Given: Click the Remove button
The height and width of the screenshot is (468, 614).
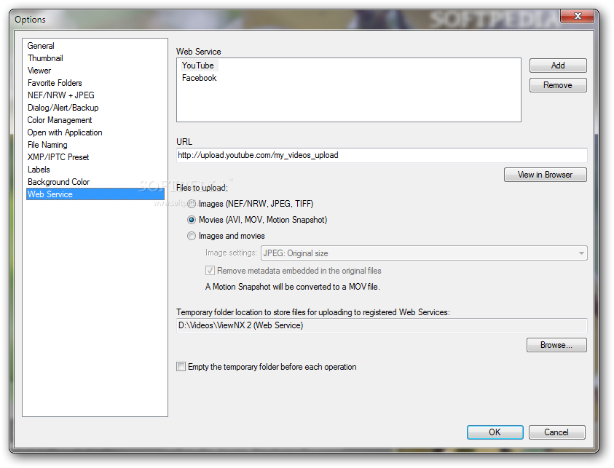Looking at the screenshot, I should [558, 85].
